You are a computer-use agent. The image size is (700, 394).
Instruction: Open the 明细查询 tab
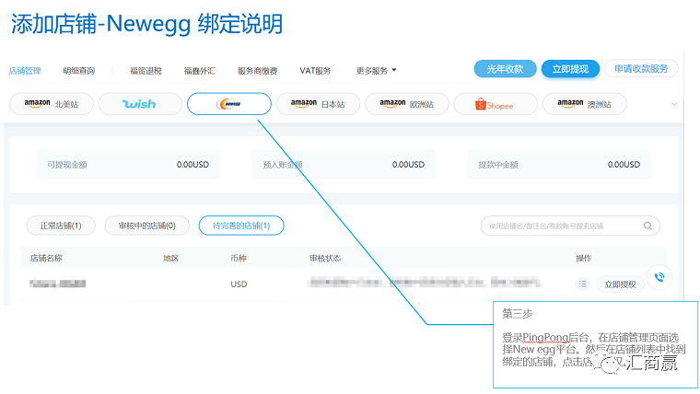click(x=79, y=71)
